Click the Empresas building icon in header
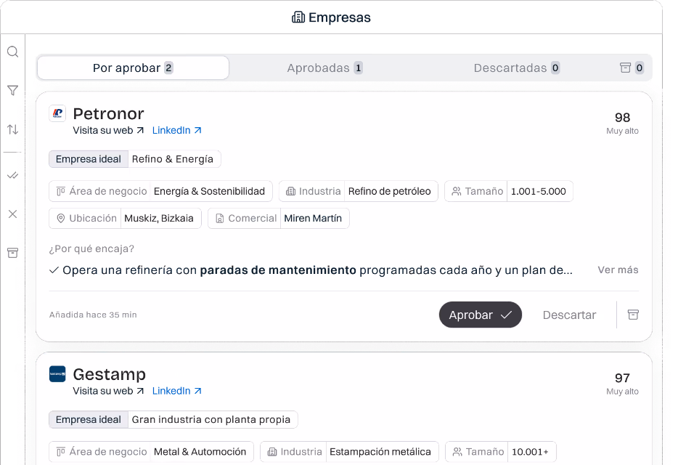678x465 pixels. [x=298, y=17]
